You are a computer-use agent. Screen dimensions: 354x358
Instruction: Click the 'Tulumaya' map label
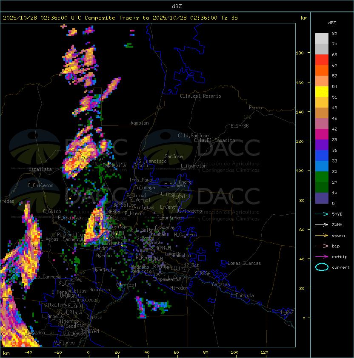tap(145, 188)
